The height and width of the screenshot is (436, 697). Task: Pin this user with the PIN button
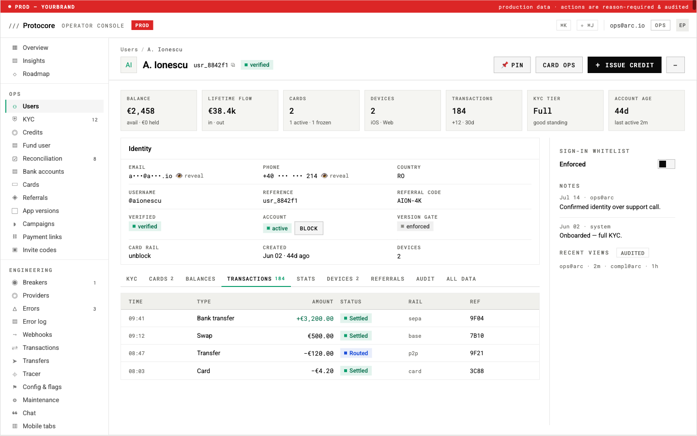(x=512, y=65)
